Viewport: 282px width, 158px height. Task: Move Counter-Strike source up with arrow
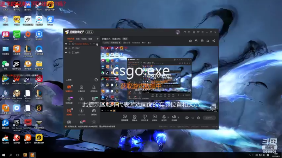click(91, 44)
